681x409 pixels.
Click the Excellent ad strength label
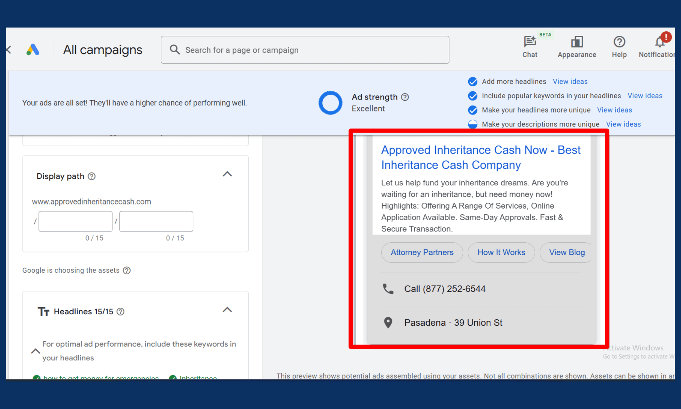tap(368, 109)
